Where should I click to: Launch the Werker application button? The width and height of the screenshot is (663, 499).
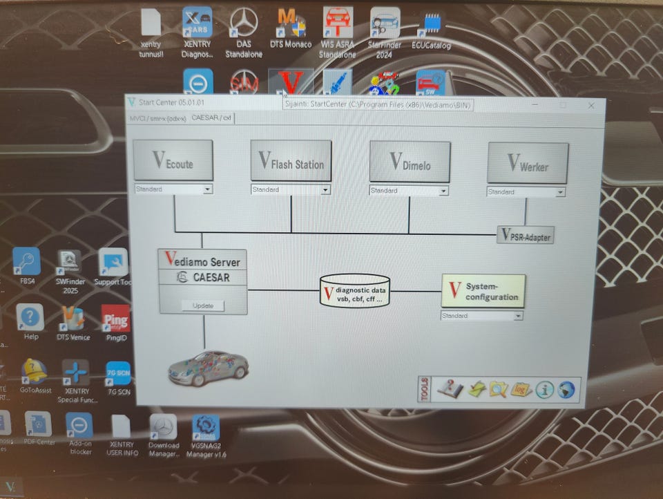click(528, 163)
